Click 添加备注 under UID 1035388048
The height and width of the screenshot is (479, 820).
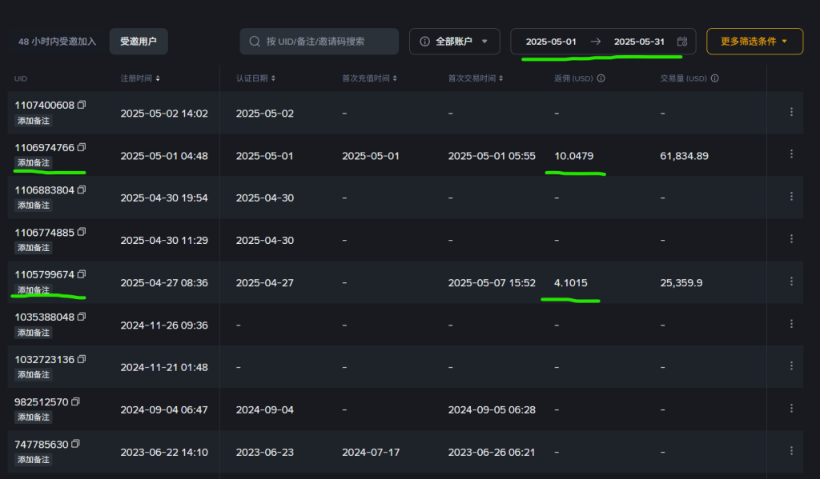[x=34, y=332]
